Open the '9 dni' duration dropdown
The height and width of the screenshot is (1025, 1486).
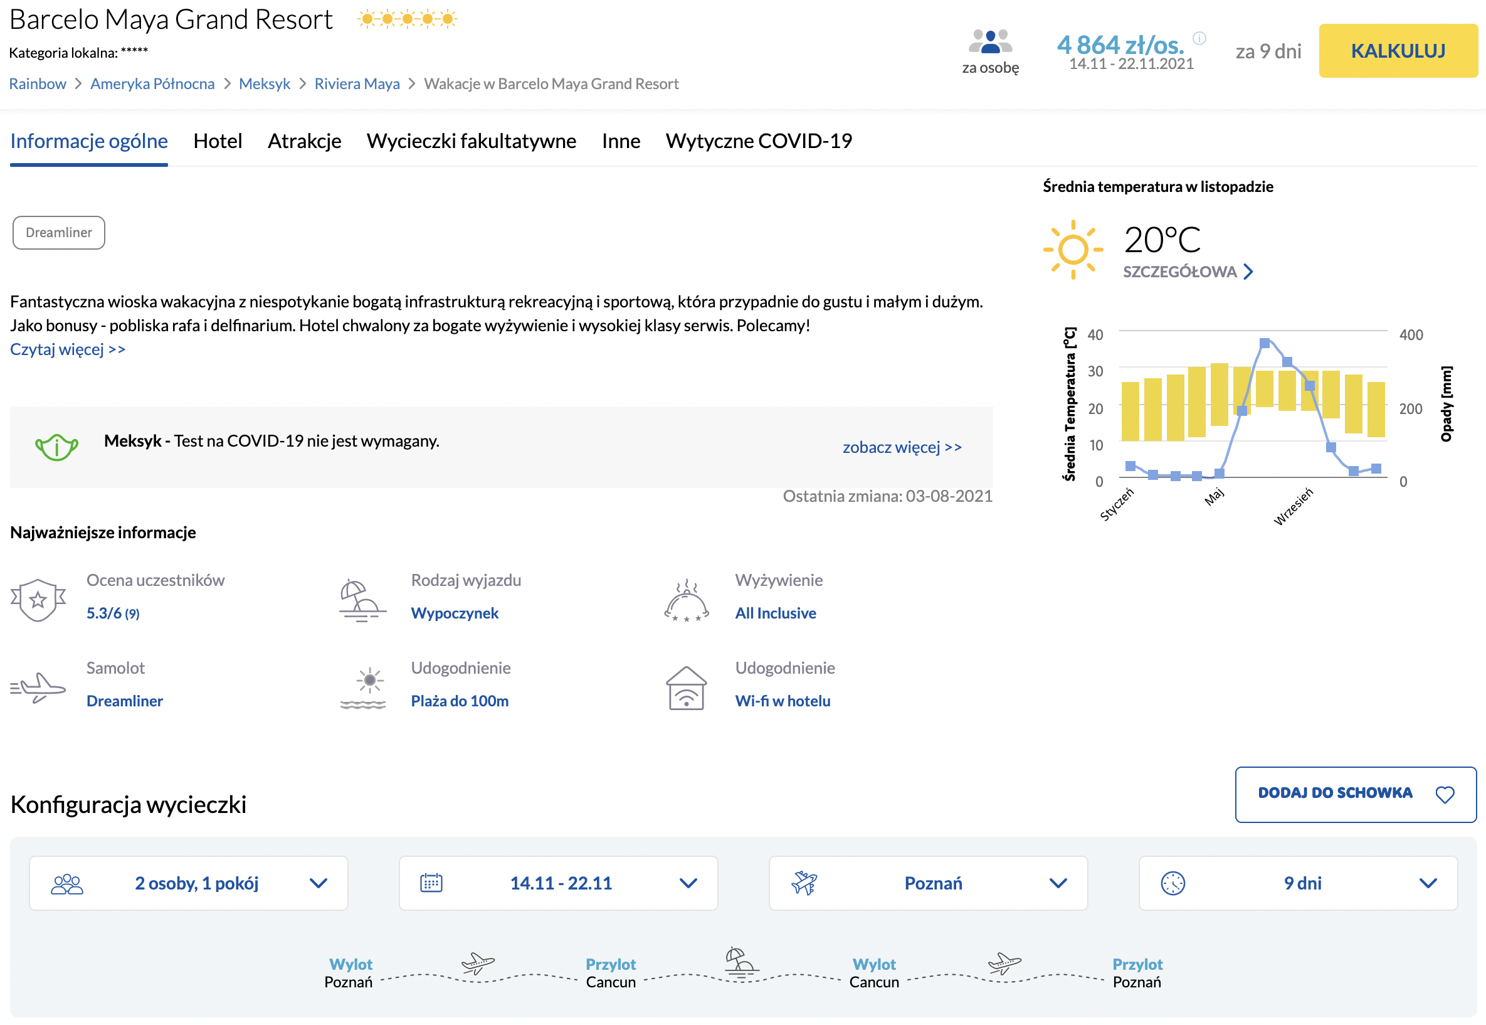(x=1297, y=883)
